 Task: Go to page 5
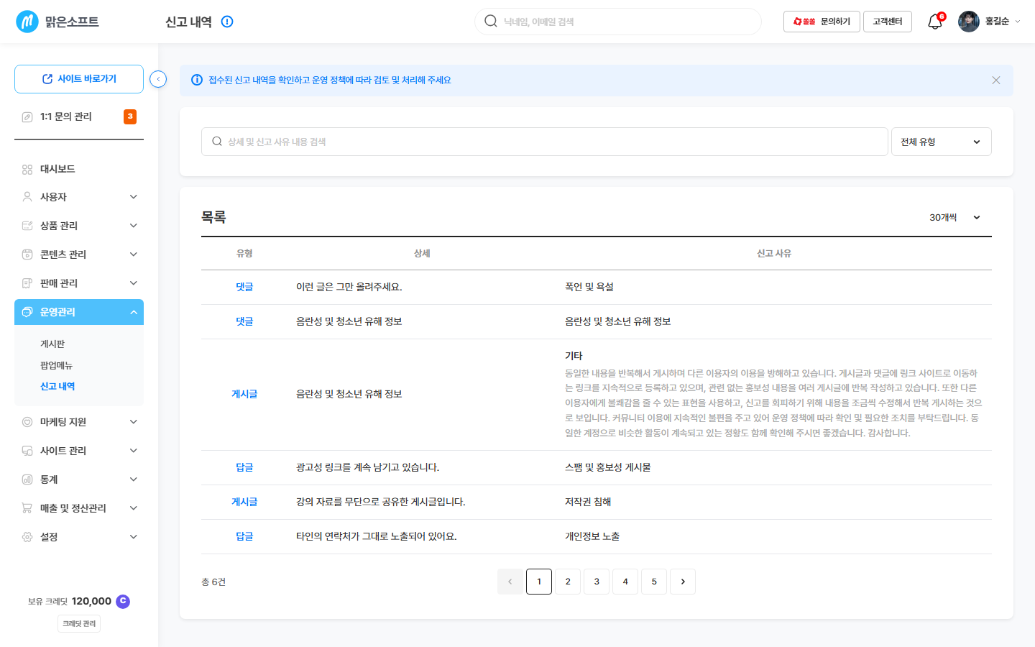(x=654, y=582)
